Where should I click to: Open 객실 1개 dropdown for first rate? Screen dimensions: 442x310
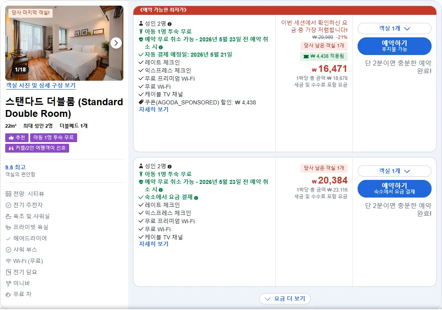click(x=394, y=29)
